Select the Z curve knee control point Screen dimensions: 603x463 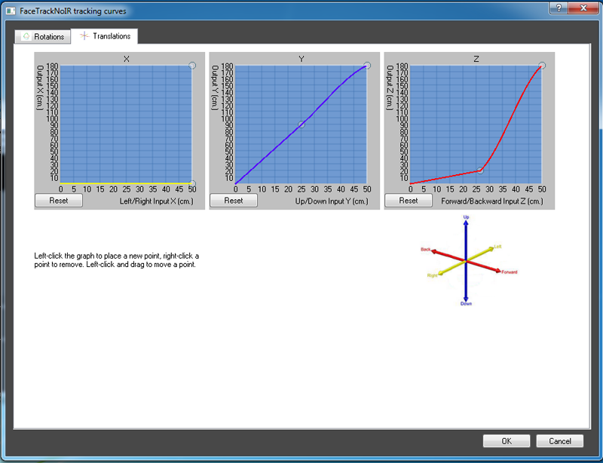480,170
